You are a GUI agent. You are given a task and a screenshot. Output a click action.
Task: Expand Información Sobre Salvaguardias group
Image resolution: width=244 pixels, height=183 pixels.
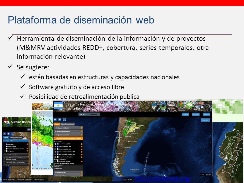16,162
